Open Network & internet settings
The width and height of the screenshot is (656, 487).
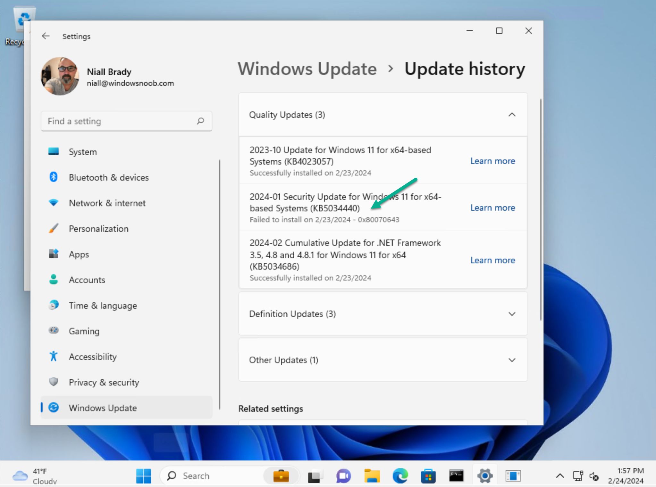pos(126,203)
